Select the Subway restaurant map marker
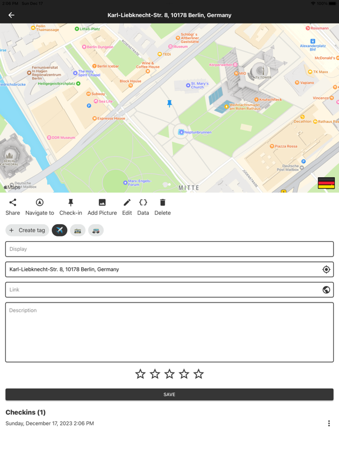The image size is (339, 452). pyautogui.click(x=88, y=94)
